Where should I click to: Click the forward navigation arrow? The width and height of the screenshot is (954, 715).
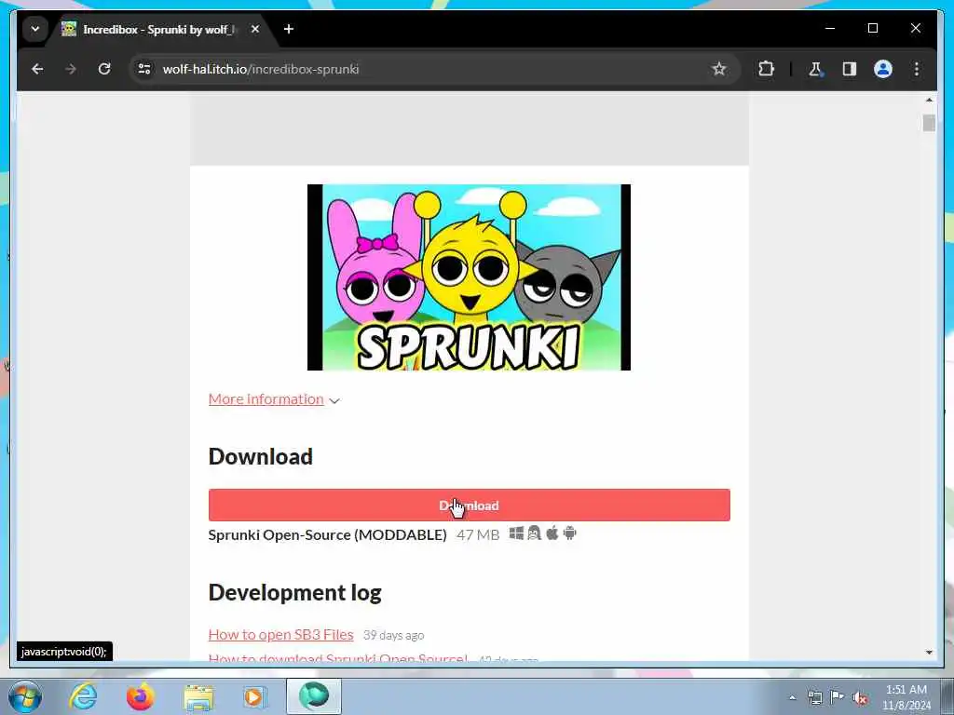click(x=71, y=69)
